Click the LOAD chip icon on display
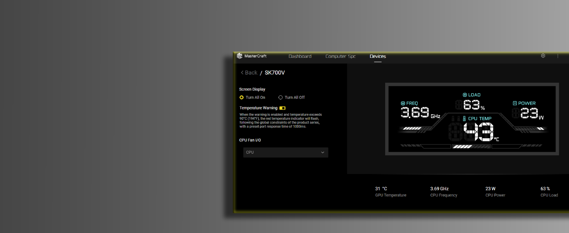Image resolution: width=569 pixels, height=233 pixels. pos(465,95)
